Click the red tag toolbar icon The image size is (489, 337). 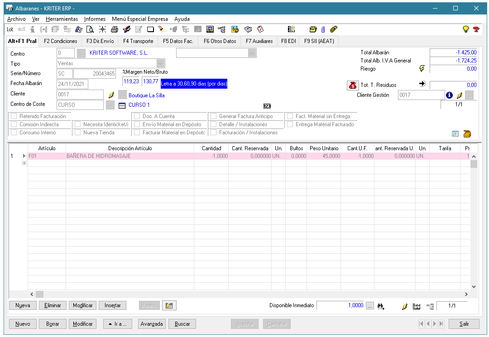(x=260, y=29)
